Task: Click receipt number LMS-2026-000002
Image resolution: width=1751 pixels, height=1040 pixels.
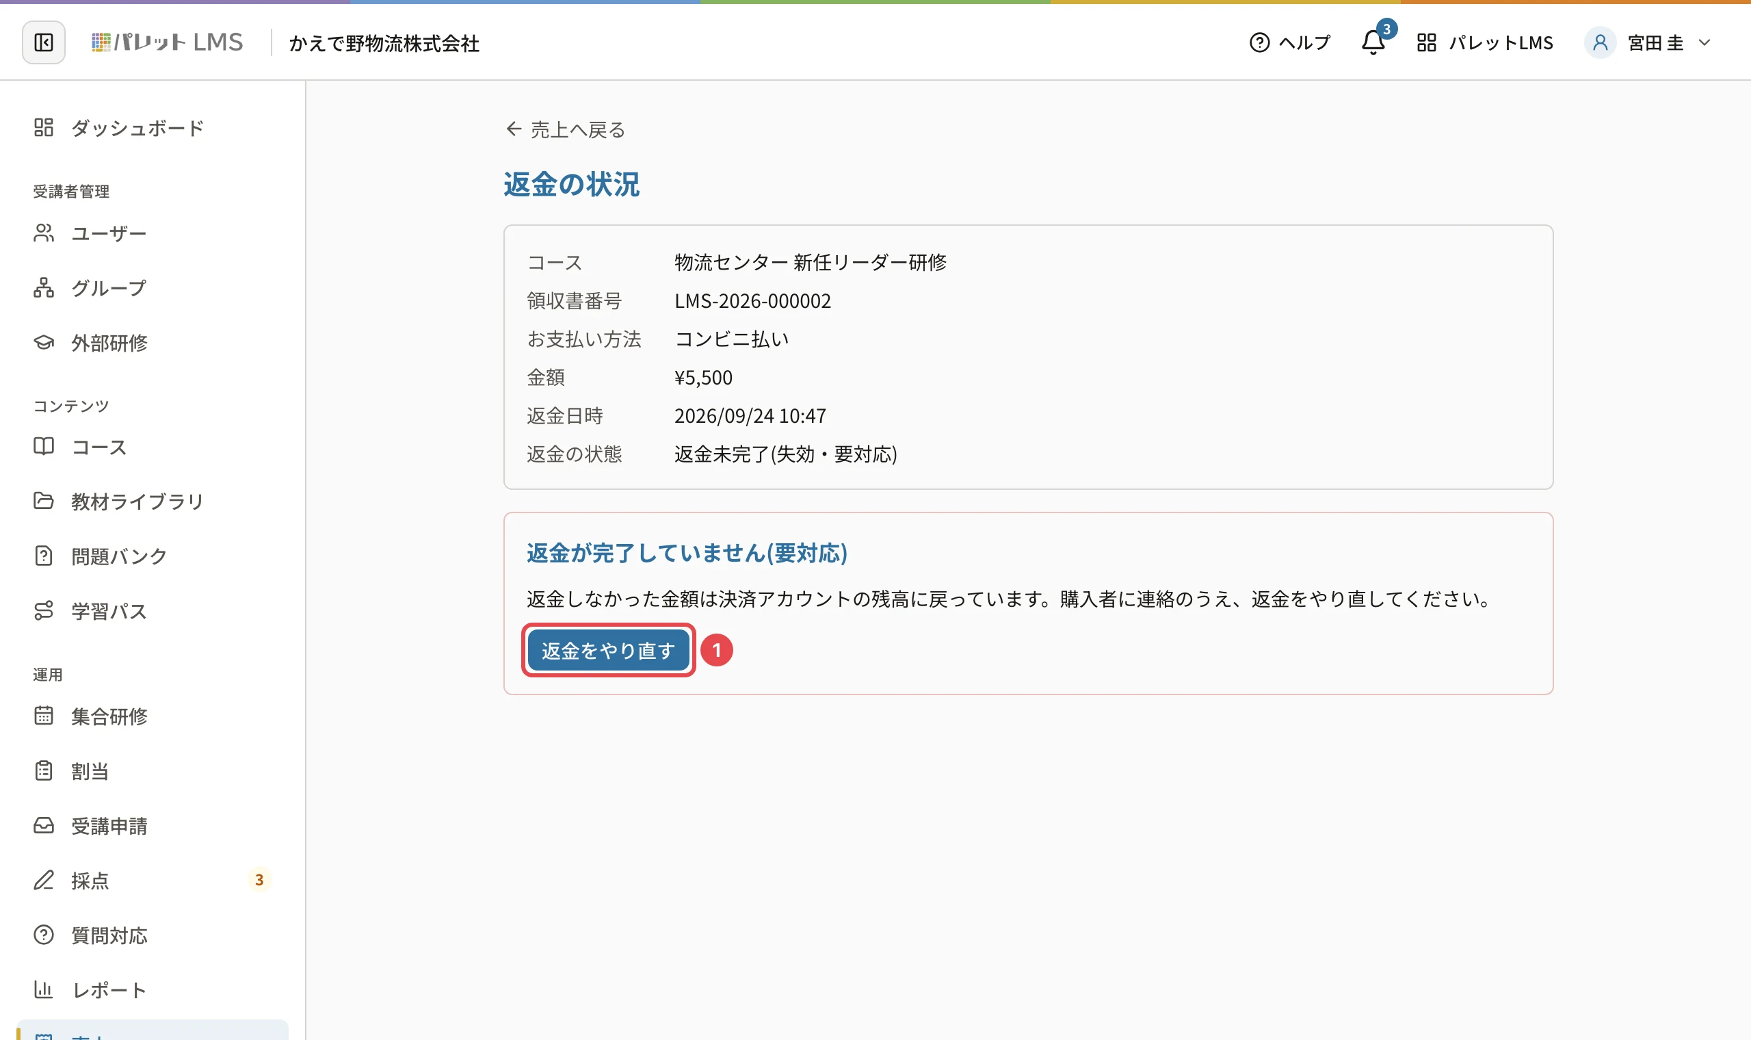Action: [752, 300]
